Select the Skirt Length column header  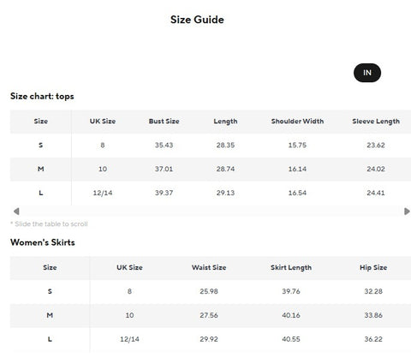pyautogui.click(x=291, y=268)
